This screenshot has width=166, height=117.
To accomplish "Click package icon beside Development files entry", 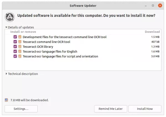I will 20,37.
